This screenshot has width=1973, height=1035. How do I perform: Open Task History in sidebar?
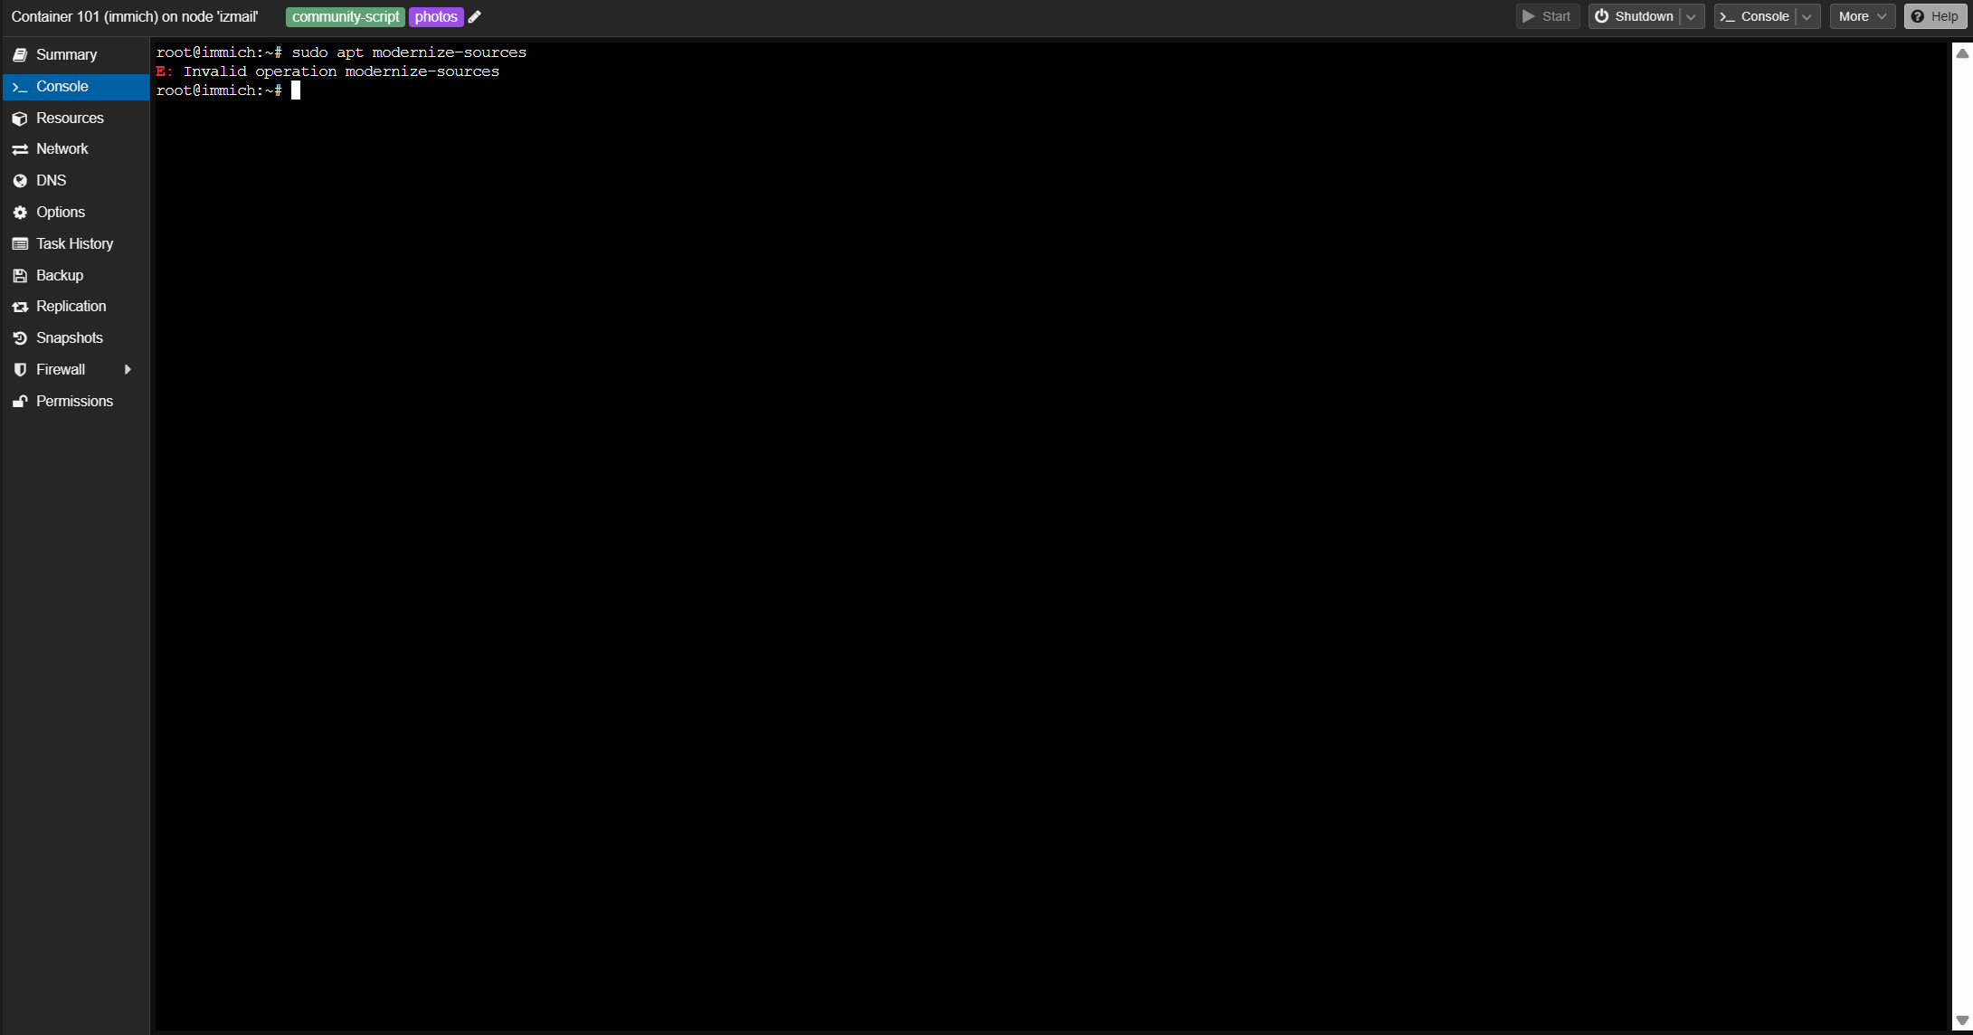tap(74, 244)
